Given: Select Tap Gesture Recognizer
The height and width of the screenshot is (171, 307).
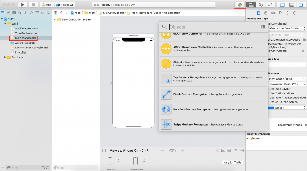Looking at the screenshot, I should pos(213,79).
